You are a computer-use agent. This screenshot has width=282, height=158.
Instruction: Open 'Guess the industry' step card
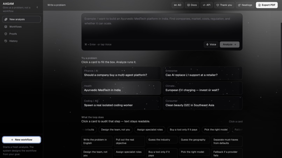coord(162,140)
